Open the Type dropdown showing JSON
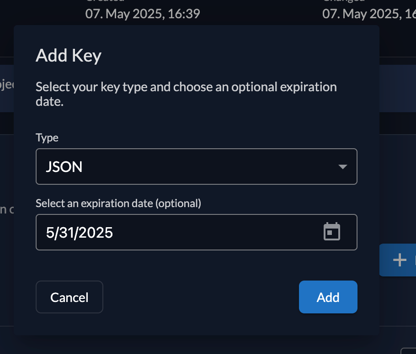This screenshot has height=354, width=416. 197,167
